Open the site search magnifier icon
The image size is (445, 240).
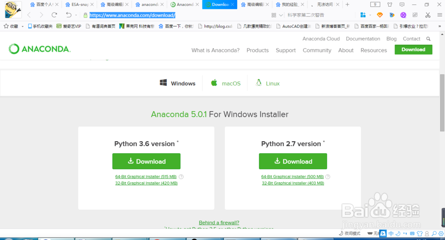click(428, 39)
